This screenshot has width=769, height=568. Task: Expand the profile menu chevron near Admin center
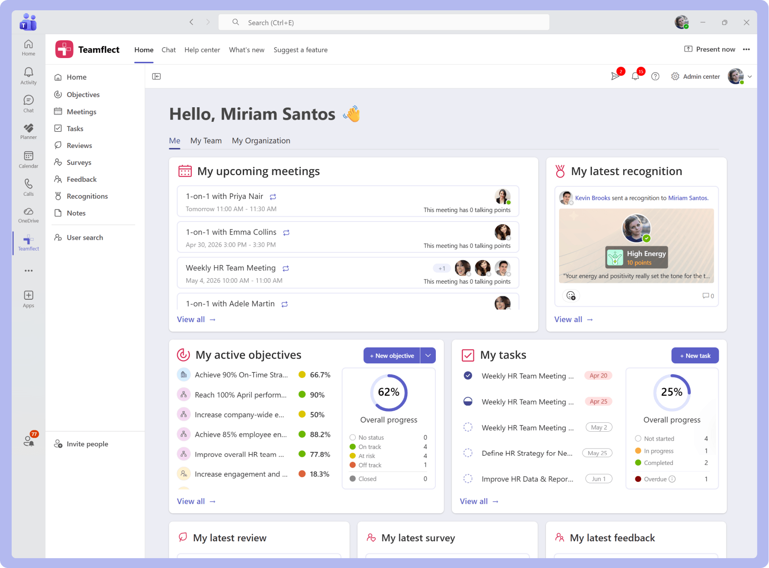pos(750,76)
